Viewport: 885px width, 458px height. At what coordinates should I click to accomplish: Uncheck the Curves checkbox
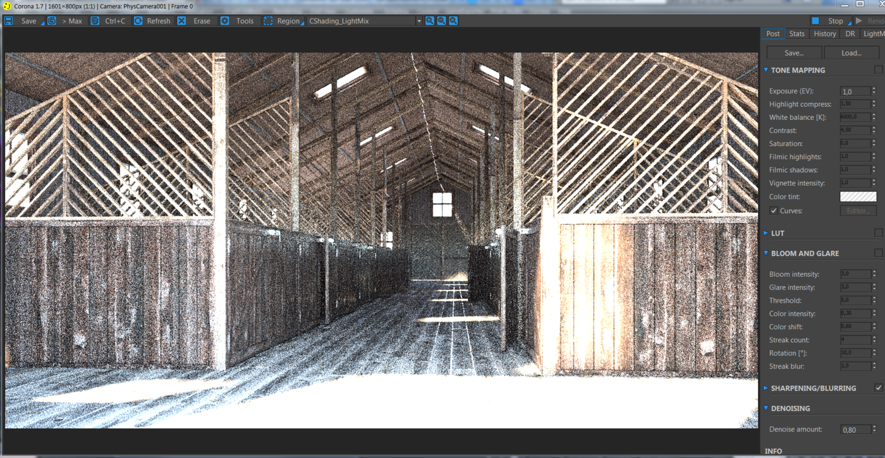[x=774, y=210]
